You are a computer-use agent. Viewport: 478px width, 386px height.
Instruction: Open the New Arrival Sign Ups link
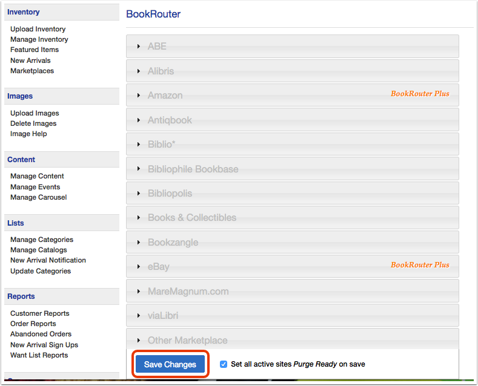click(x=44, y=345)
